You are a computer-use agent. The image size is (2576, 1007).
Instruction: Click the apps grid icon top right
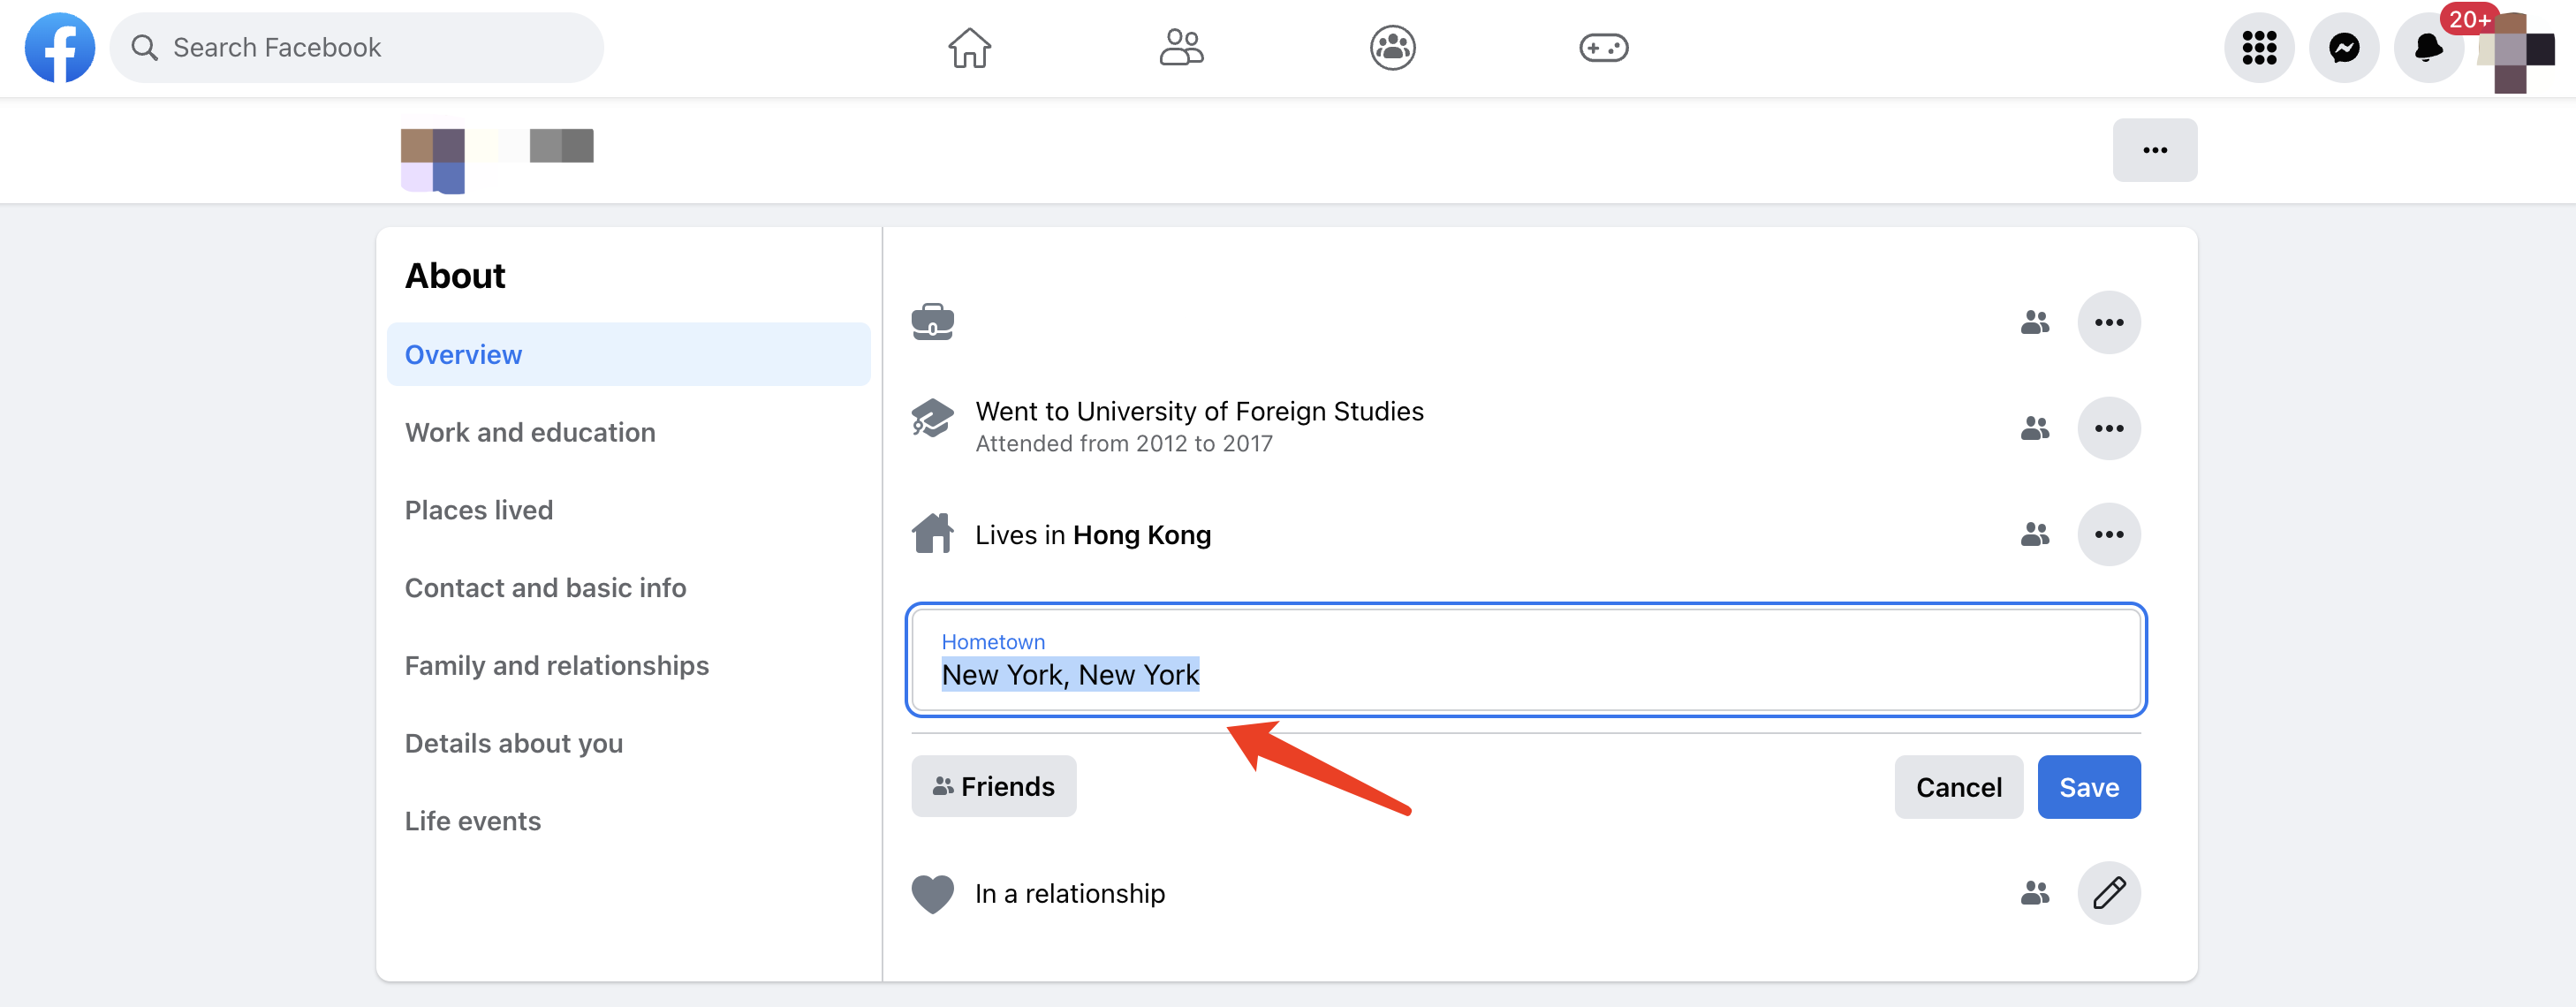coord(2259,46)
